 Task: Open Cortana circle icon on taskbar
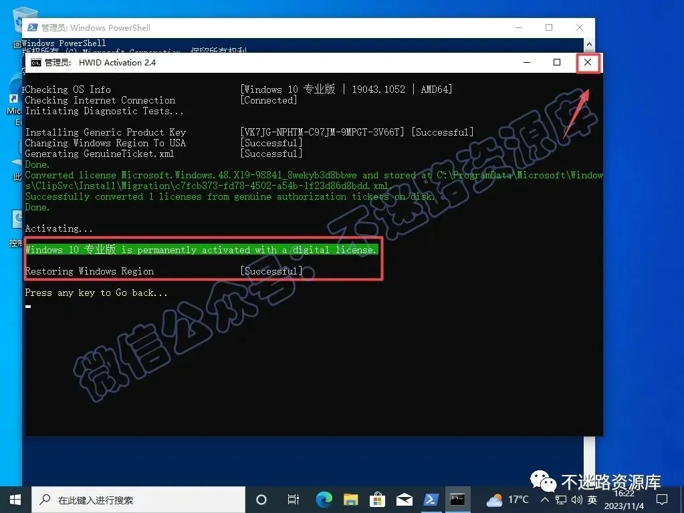click(x=261, y=500)
